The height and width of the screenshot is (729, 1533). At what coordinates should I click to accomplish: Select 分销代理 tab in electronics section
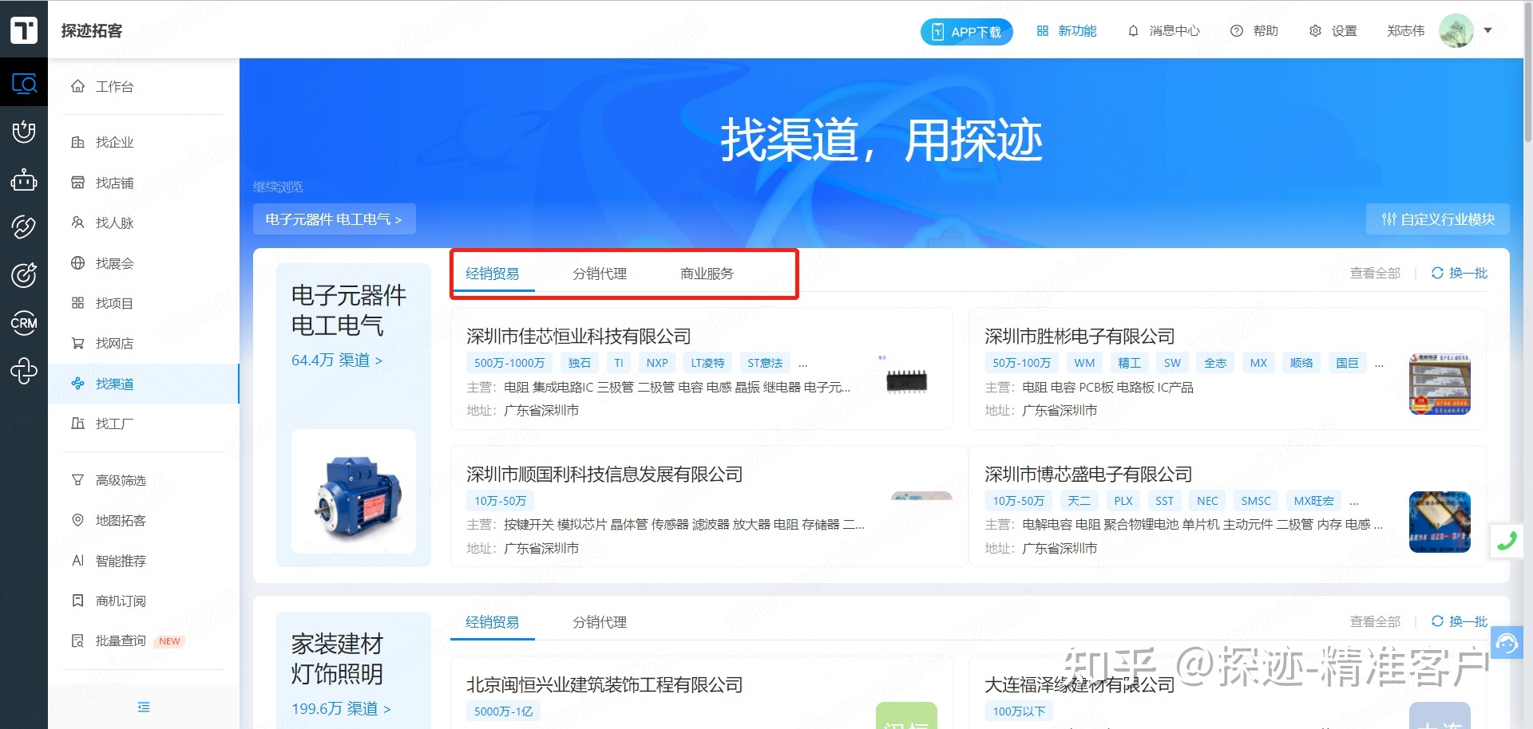pyautogui.click(x=600, y=274)
